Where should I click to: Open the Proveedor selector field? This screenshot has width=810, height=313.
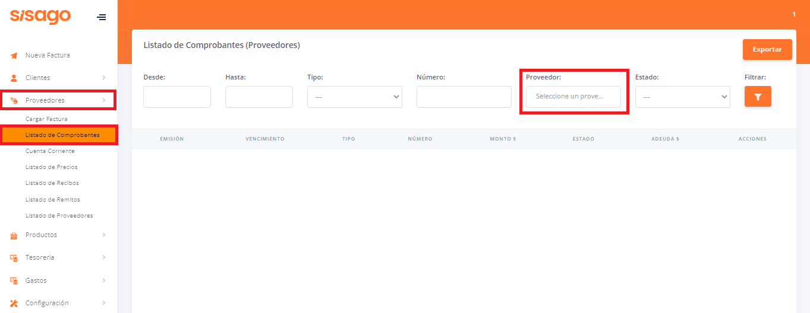coord(573,97)
